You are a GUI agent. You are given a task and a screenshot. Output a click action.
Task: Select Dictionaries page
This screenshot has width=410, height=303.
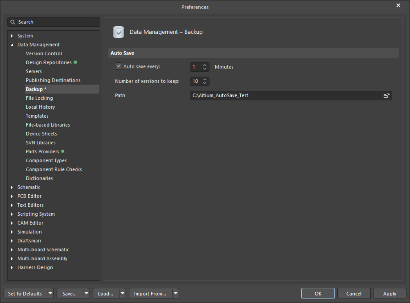click(39, 178)
